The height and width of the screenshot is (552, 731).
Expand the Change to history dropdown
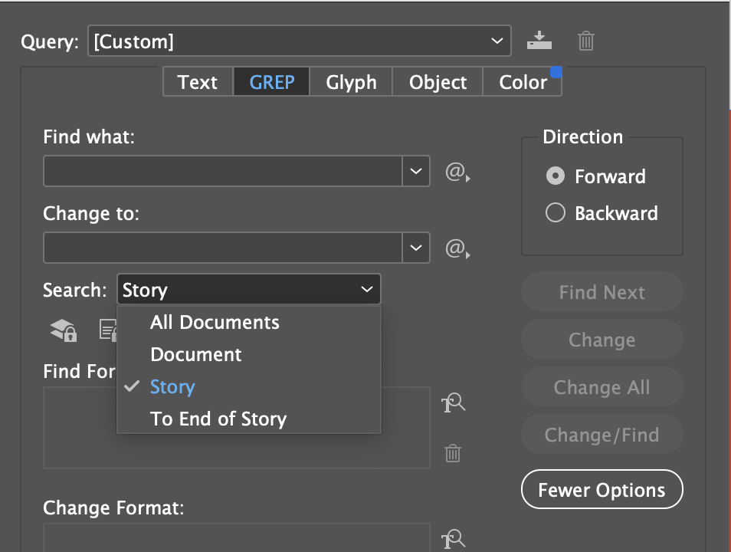[x=416, y=248]
